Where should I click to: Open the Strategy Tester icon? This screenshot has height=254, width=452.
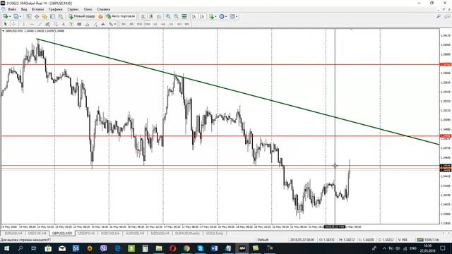tap(61, 16)
